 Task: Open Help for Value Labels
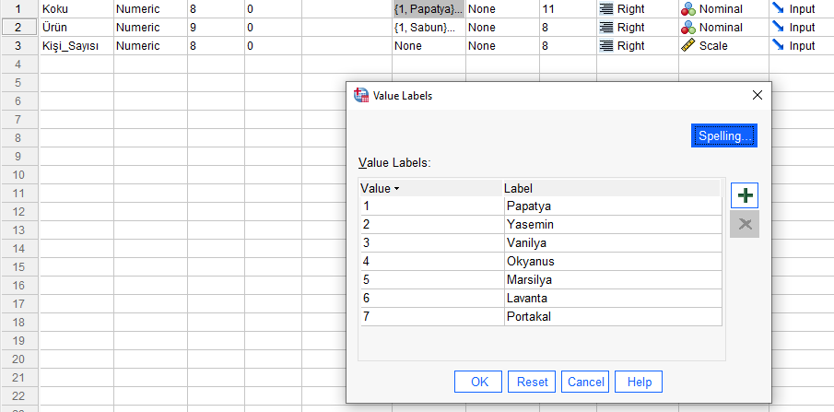click(639, 382)
